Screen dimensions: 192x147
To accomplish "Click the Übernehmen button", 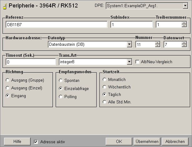I will click(147, 141).
